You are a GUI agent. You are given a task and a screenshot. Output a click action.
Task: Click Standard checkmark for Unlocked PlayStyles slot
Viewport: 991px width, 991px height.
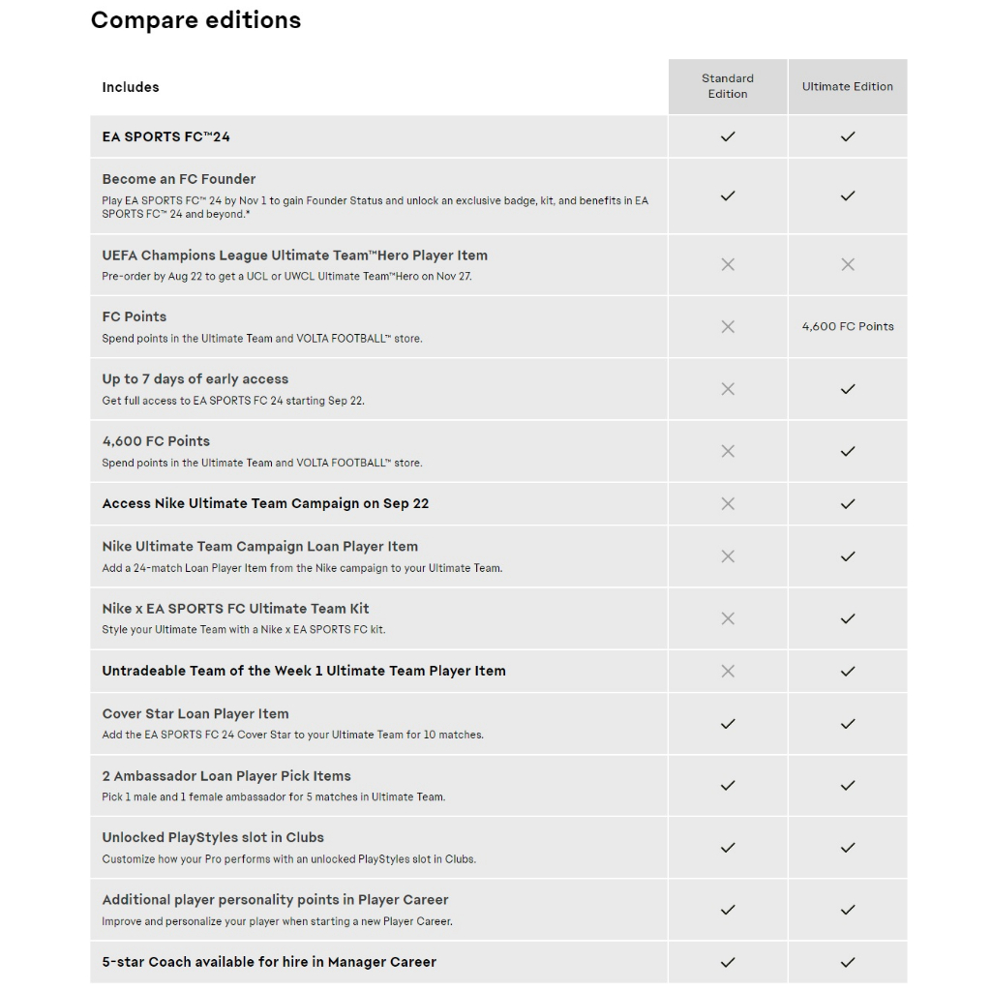(x=728, y=848)
